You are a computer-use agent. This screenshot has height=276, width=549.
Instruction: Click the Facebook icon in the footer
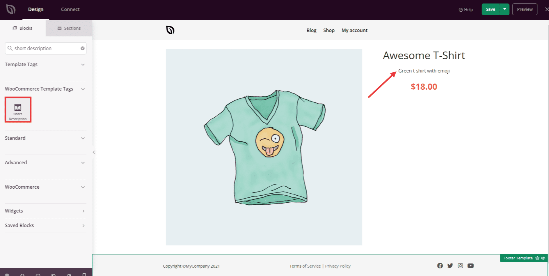(x=440, y=266)
